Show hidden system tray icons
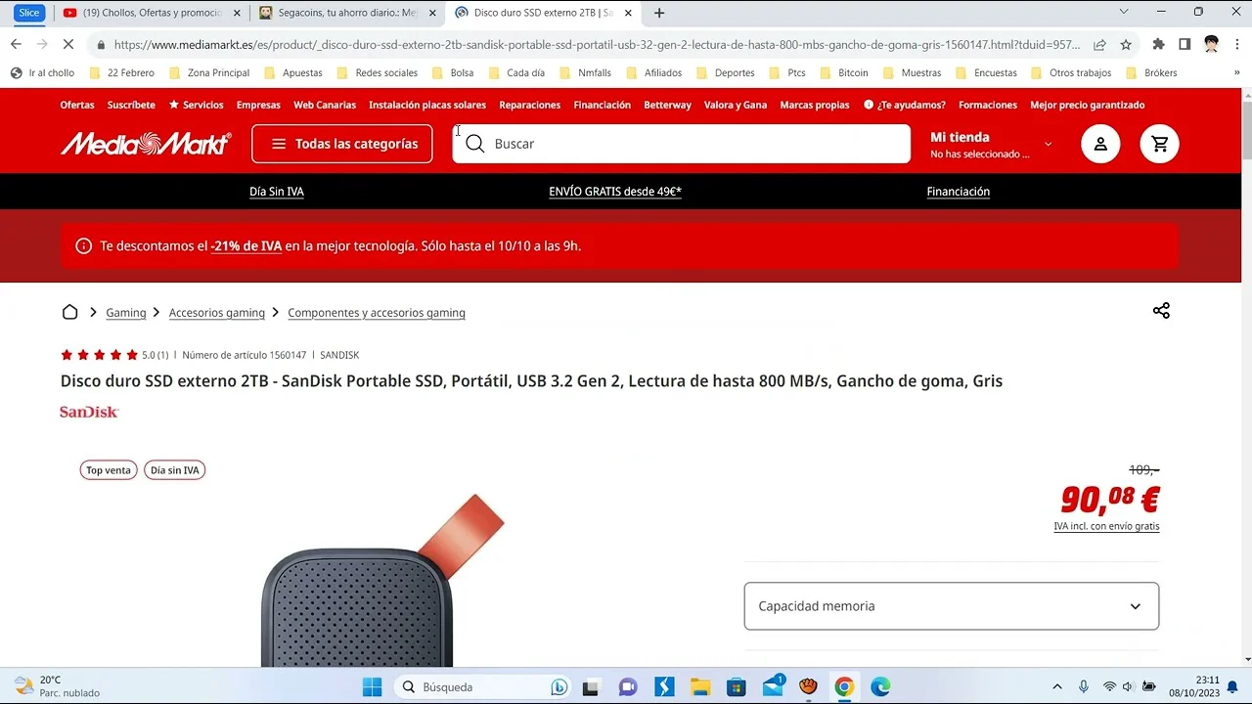Image resolution: width=1252 pixels, height=704 pixels. pos(1056,687)
